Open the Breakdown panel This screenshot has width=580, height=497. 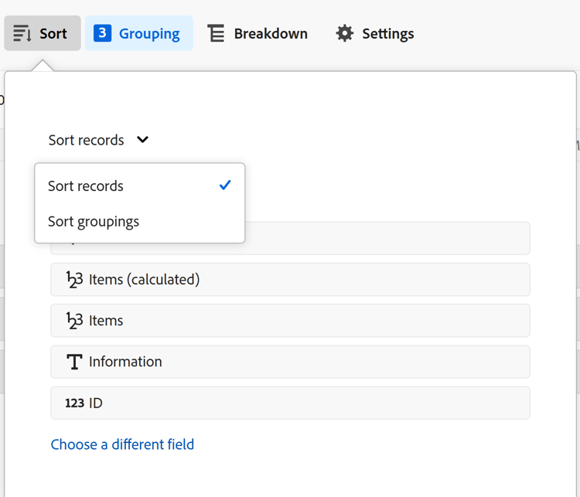[x=258, y=33]
